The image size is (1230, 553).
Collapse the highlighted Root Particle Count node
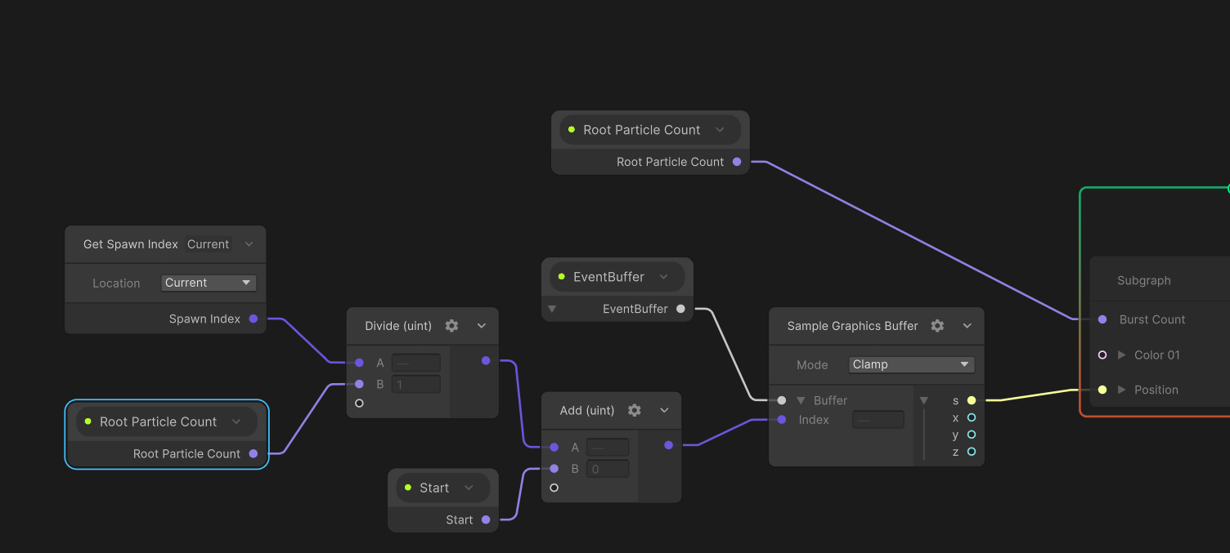(236, 421)
